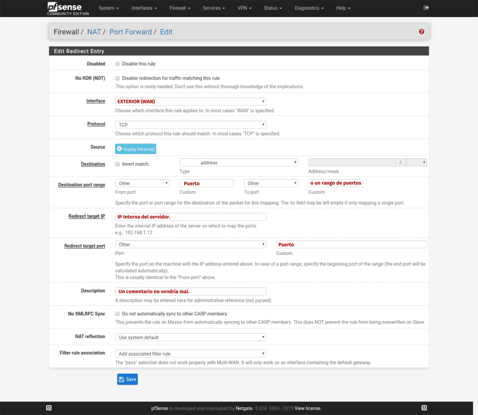Toggle Disable redirection (No RDR) checkbox
Screen dimensions: 478x415
tap(118, 78)
